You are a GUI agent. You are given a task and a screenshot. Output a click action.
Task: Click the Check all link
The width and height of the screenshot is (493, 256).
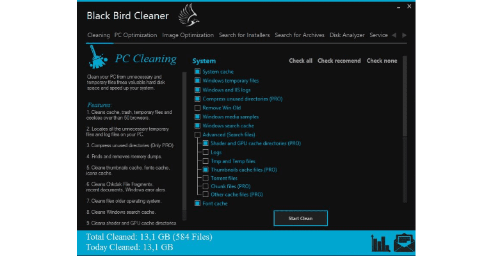300,61
